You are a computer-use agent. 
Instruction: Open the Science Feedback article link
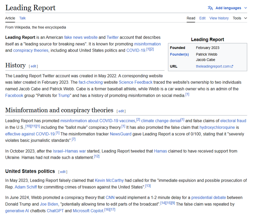tap(135, 82)
